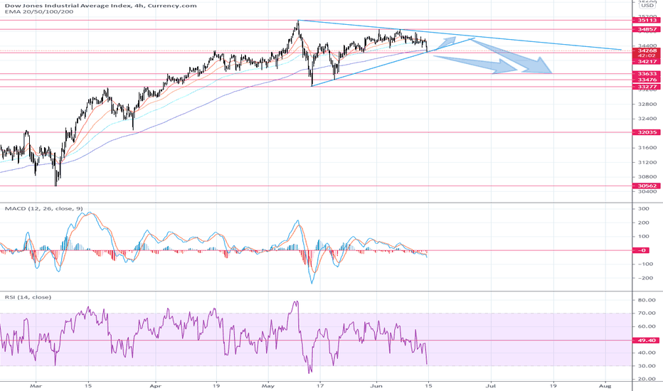Click the 34857 price level label

(646, 30)
